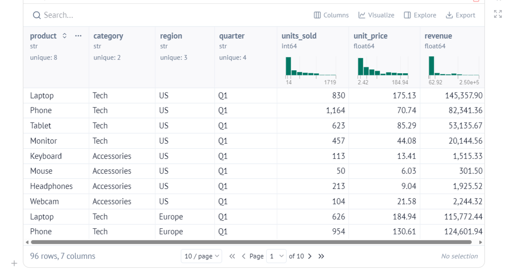Screen dimensions: 515x269
Task: Select the revenue cell 145,357.90
Action: 452,96
